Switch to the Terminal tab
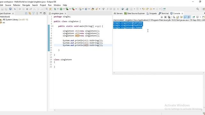The image size is (205, 115). click(164, 13)
